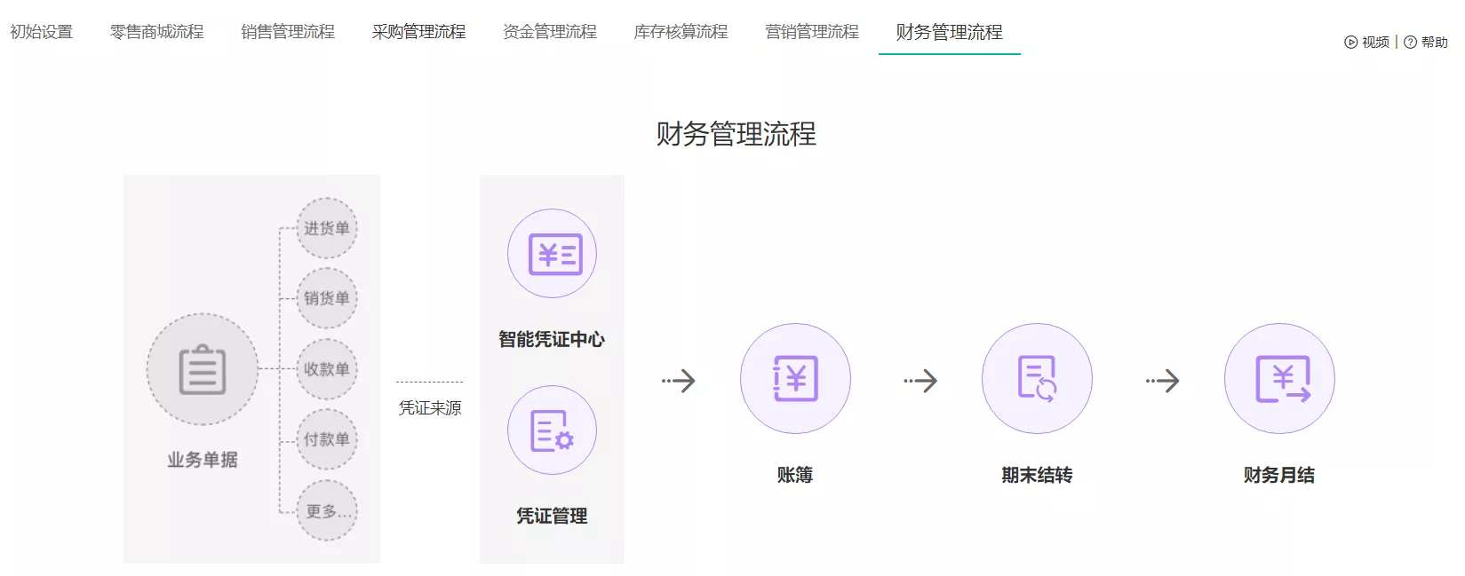Click the 智能凭证中心 label

pyautogui.click(x=552, y=339)
